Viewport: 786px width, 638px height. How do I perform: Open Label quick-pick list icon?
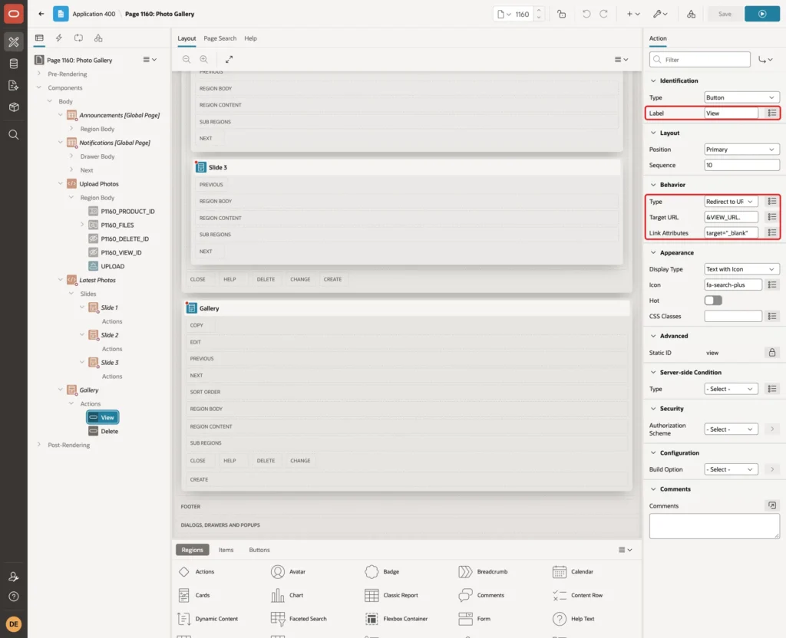(772, 113)
